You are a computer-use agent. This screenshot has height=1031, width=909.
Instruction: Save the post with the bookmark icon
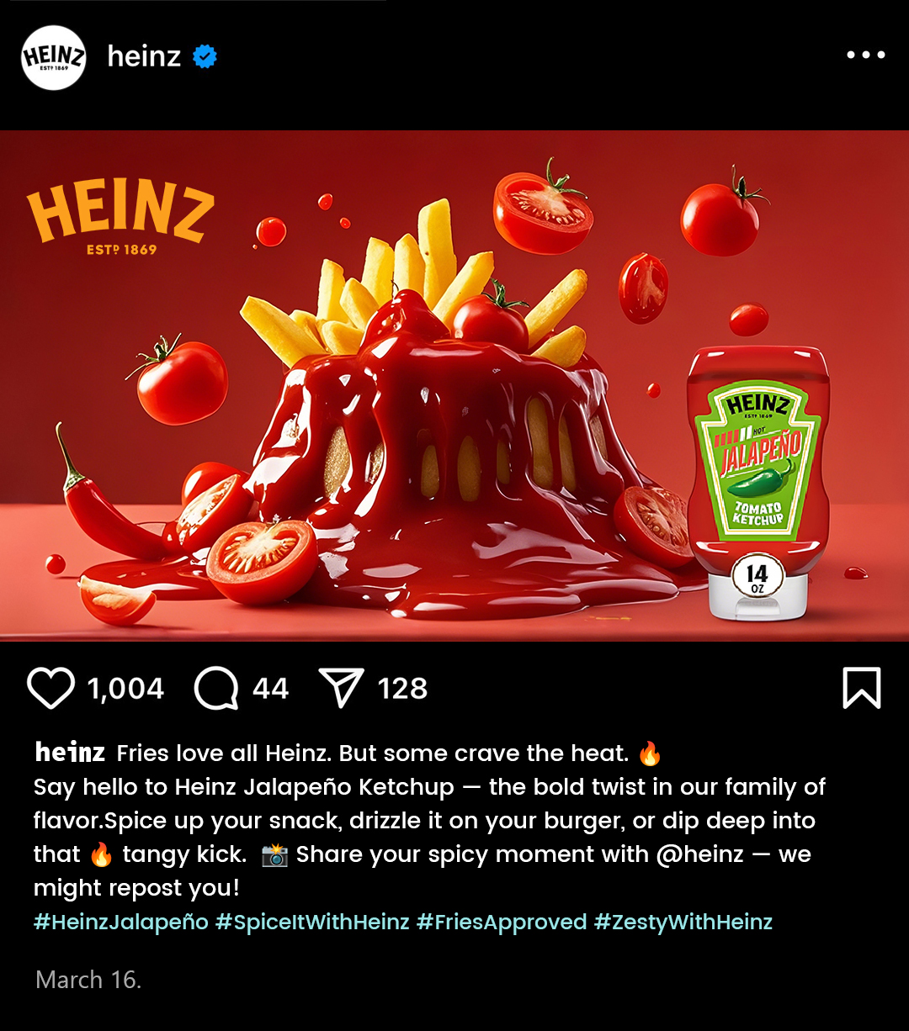(x=861, y=688)
